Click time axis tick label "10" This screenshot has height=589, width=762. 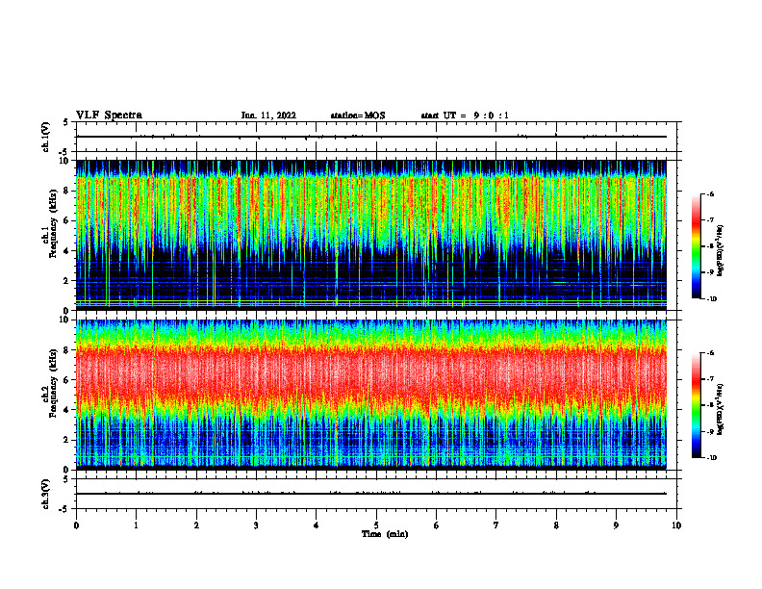pyautogui.click(x=676, y=525)
